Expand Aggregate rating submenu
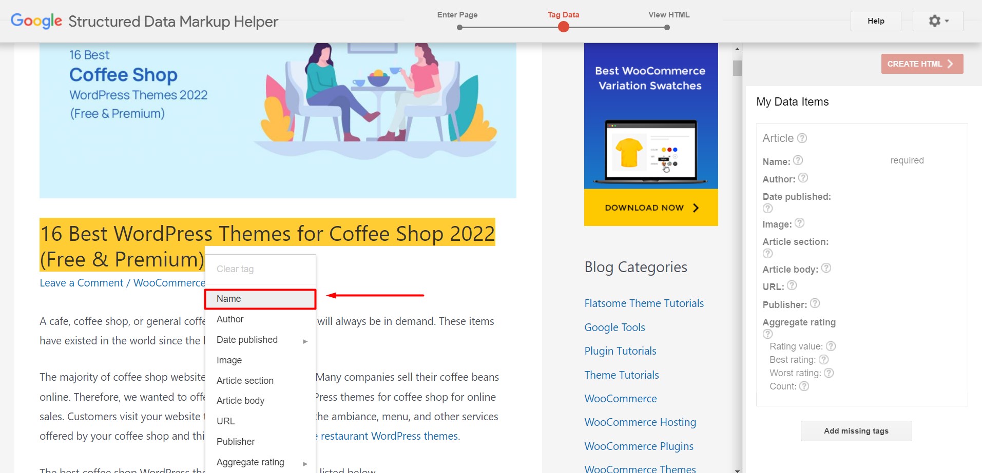 [x=260, y=462]
